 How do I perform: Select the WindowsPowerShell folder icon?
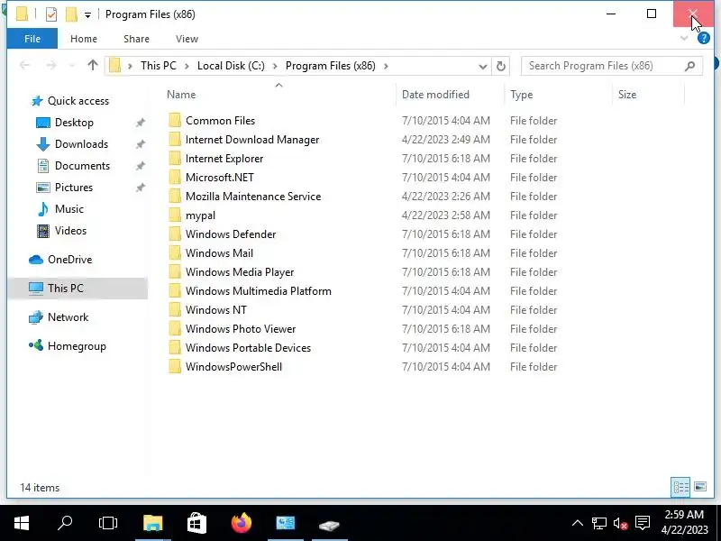(175, 366)
